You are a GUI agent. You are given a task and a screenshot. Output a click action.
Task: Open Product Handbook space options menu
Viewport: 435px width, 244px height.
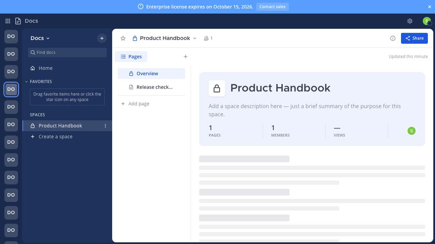tap(105, 126)
